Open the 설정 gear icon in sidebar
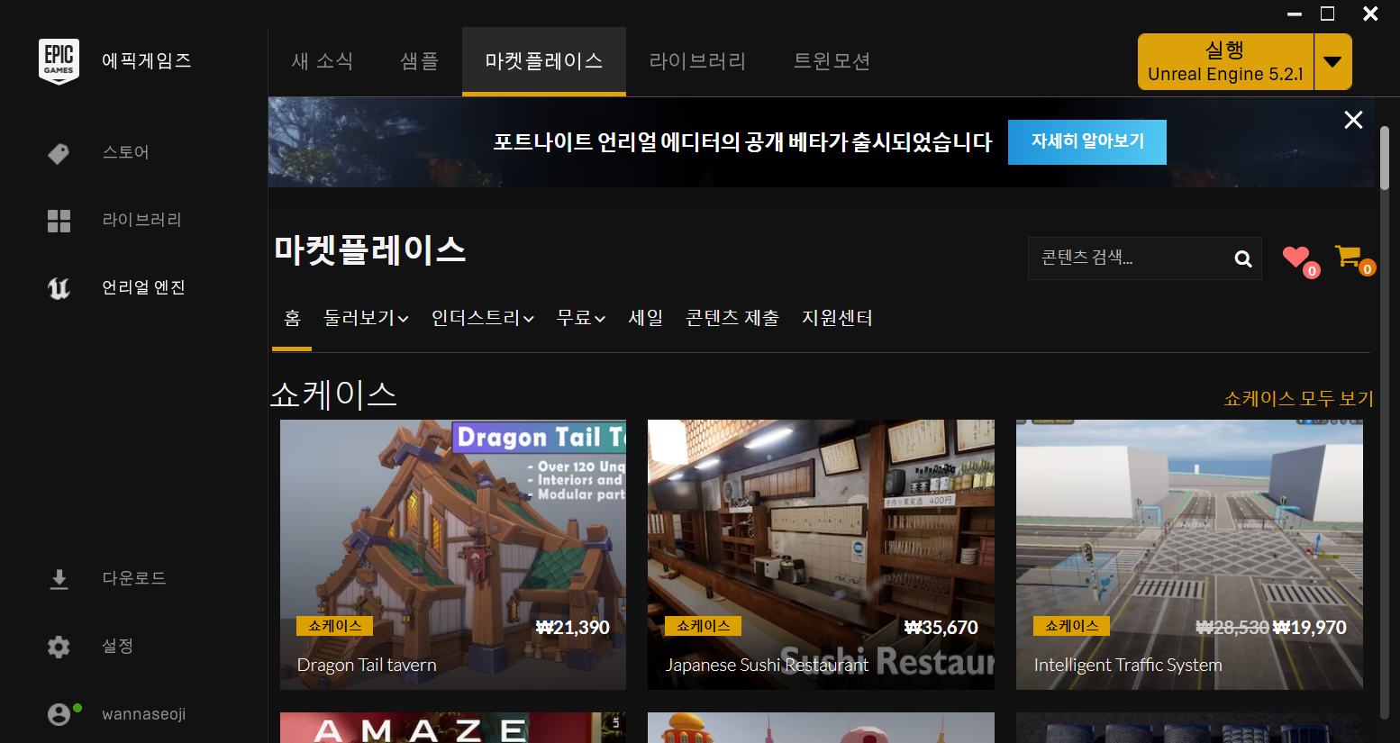 [59, 647]
